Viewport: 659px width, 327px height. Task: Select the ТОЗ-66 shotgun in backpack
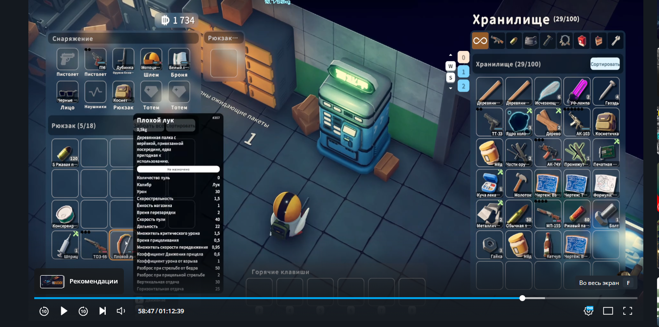(94, 245)
